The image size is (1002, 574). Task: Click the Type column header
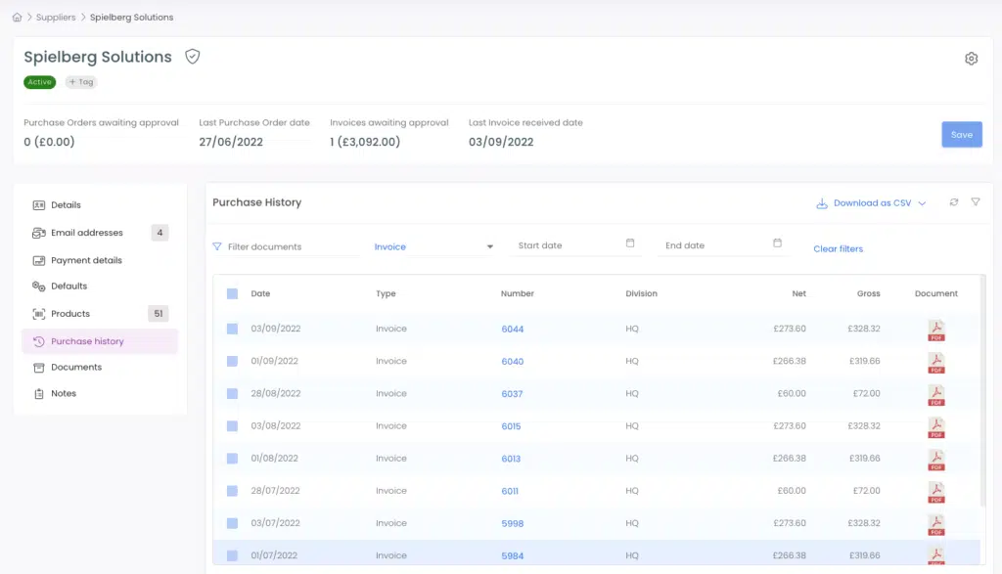(386, 293)
